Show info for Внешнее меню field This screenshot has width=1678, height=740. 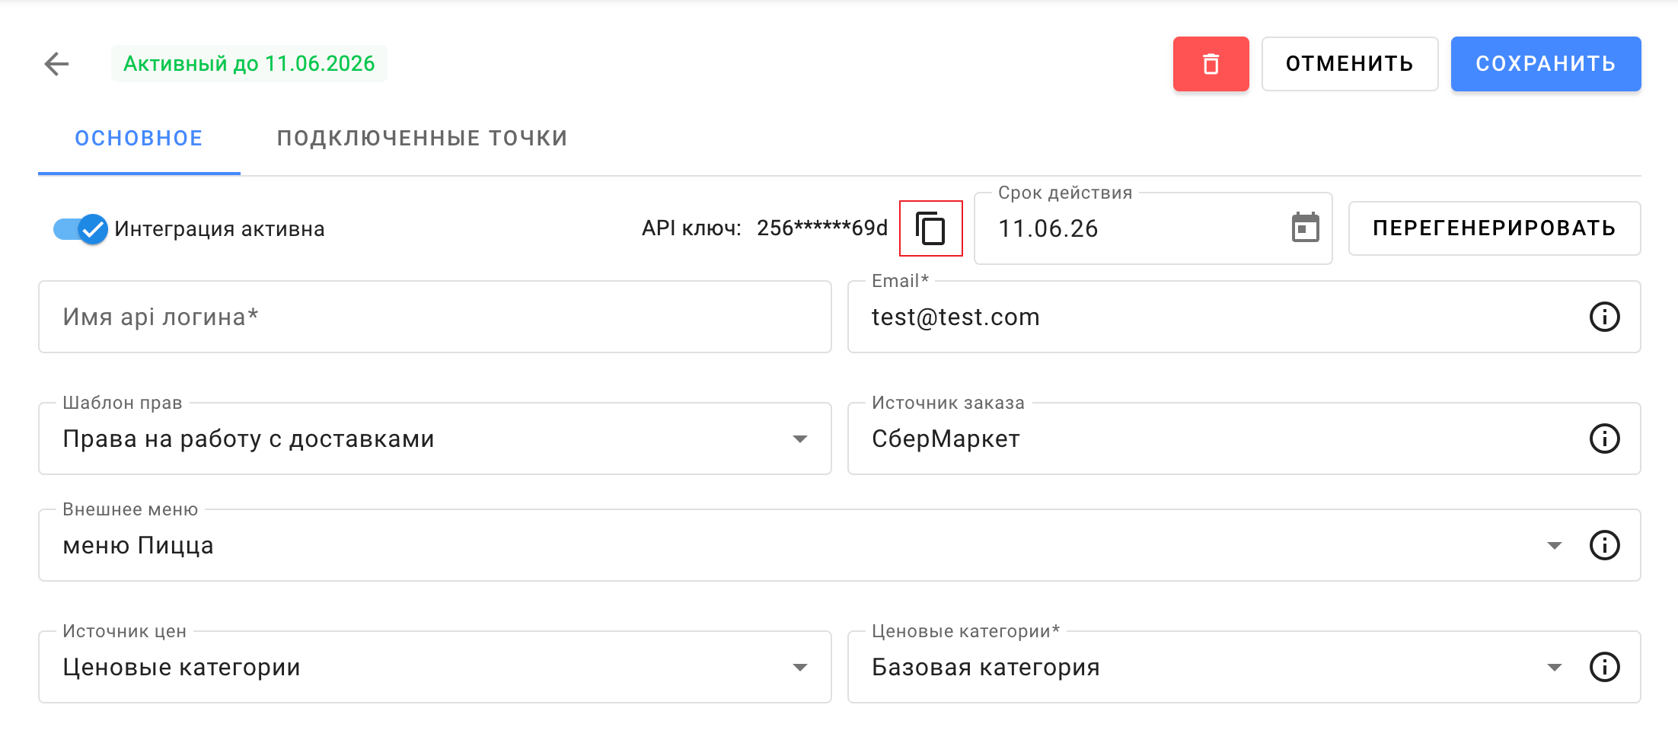[x=1604, y=545]
